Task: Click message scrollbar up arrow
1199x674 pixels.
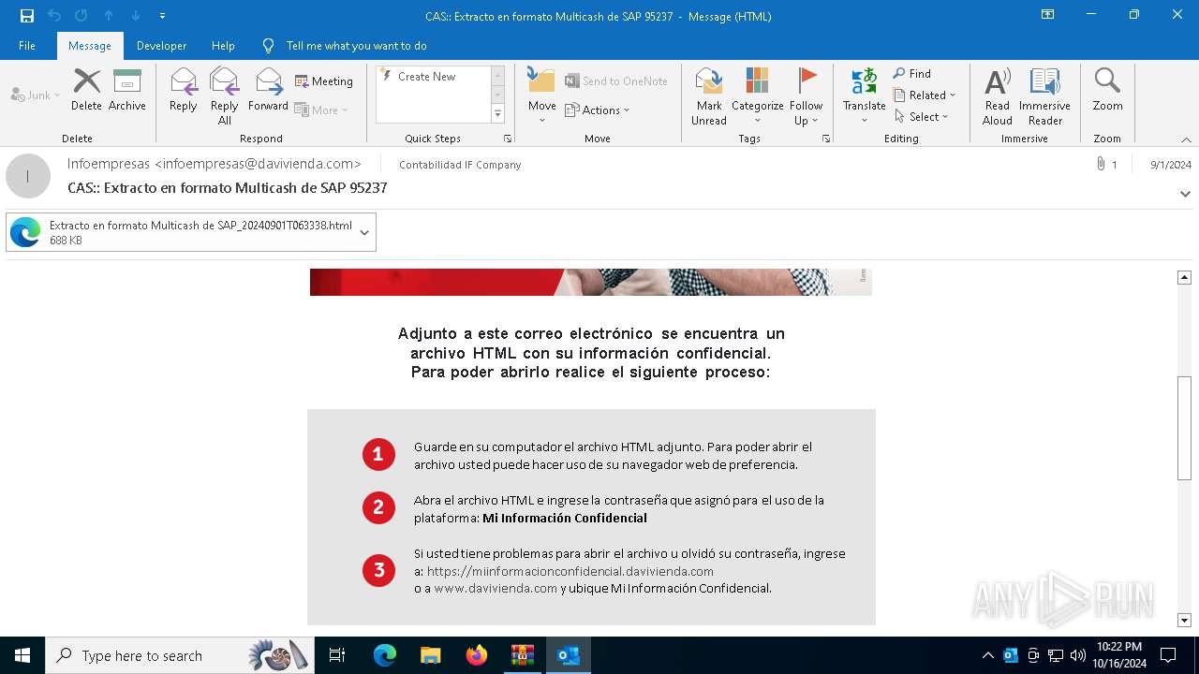Action: (x=1184, y=277)
